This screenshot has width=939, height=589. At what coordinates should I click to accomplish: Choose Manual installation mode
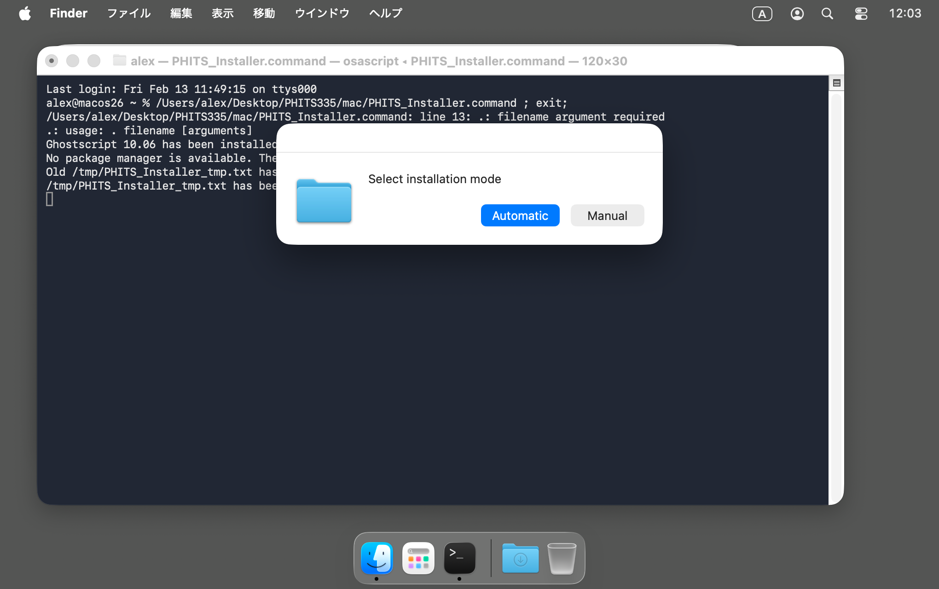[607, 215]
